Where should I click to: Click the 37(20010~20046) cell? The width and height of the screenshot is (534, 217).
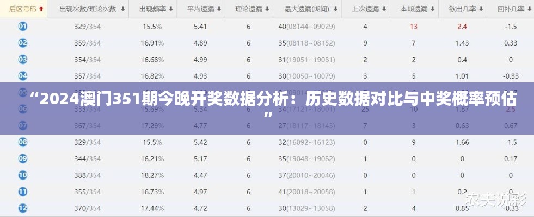pos(307,175)
